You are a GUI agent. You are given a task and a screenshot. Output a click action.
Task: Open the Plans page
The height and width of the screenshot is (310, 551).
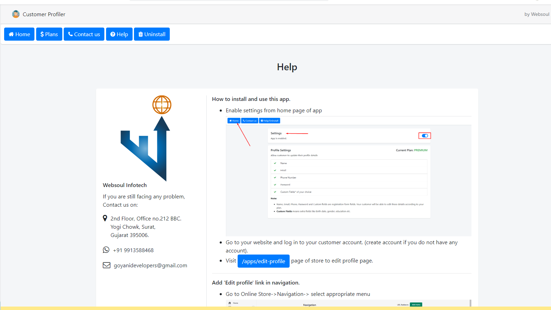(x=49, y=34)
